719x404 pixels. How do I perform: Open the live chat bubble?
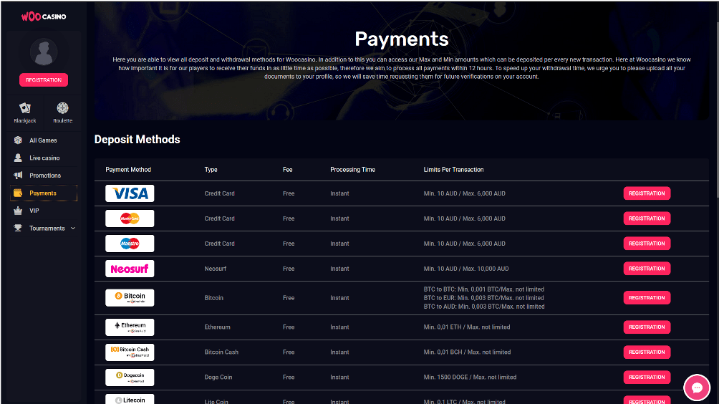coord(697,388)
